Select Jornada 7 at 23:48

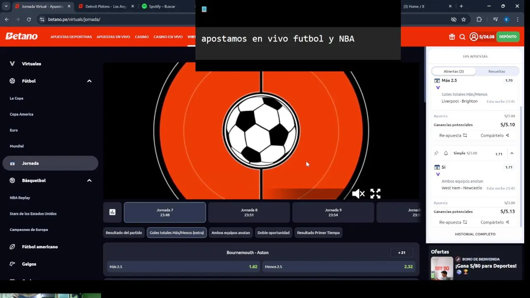165,212
